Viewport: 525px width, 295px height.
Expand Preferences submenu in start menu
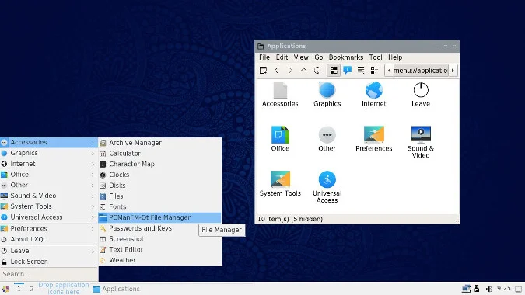[48, 228]
